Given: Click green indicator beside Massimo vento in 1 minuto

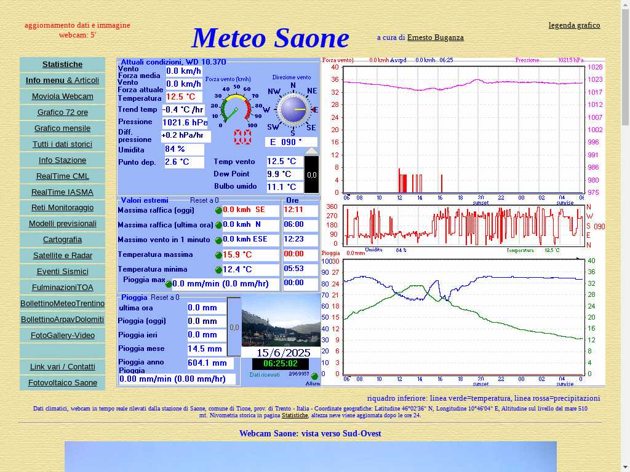Looking at the screenshot, I should point(218,240).
